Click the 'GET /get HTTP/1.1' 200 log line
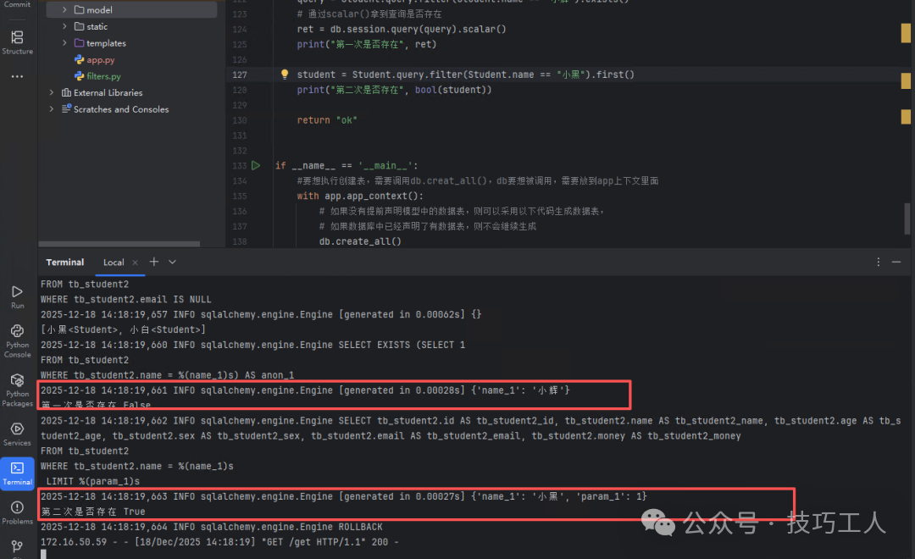 pyautogui.click(x=219, y=542)
